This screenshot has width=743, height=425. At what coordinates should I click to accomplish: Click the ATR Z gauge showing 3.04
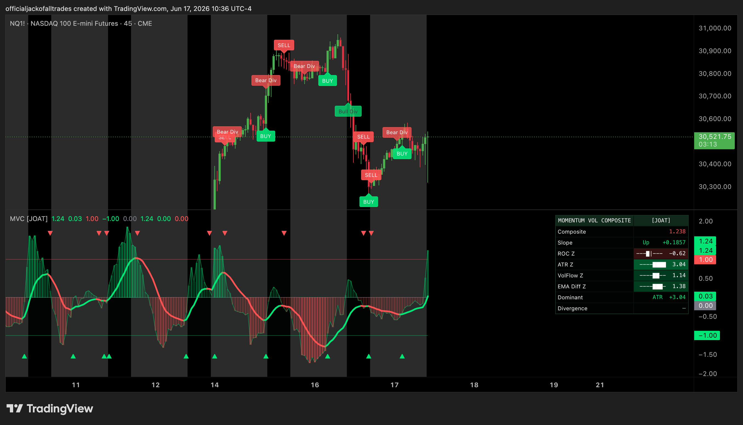(661, 265)
